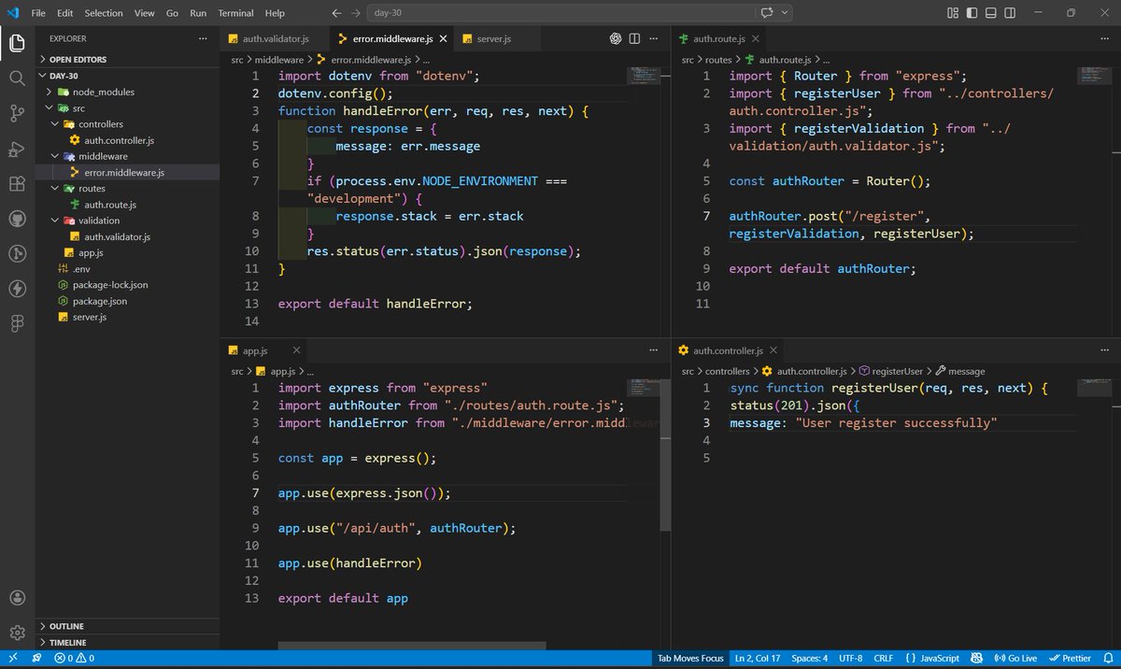Change the CRLF end of line sequence

[883, 659]
